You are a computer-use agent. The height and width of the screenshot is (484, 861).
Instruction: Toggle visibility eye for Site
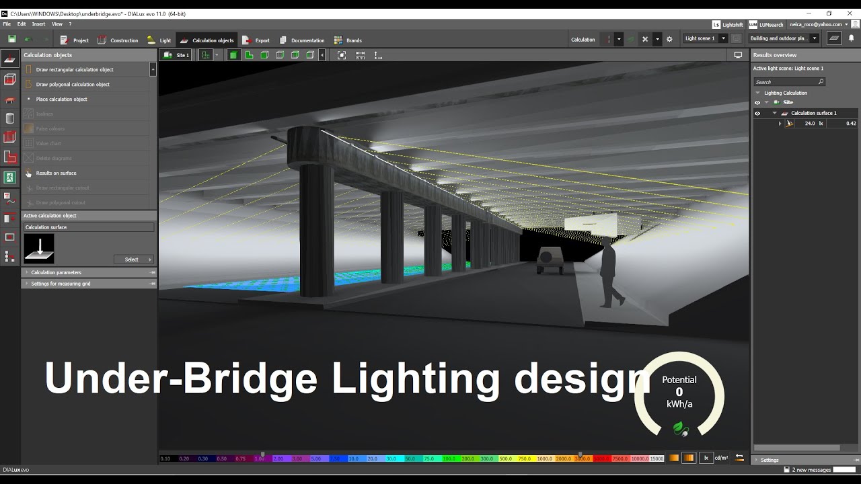757,103
